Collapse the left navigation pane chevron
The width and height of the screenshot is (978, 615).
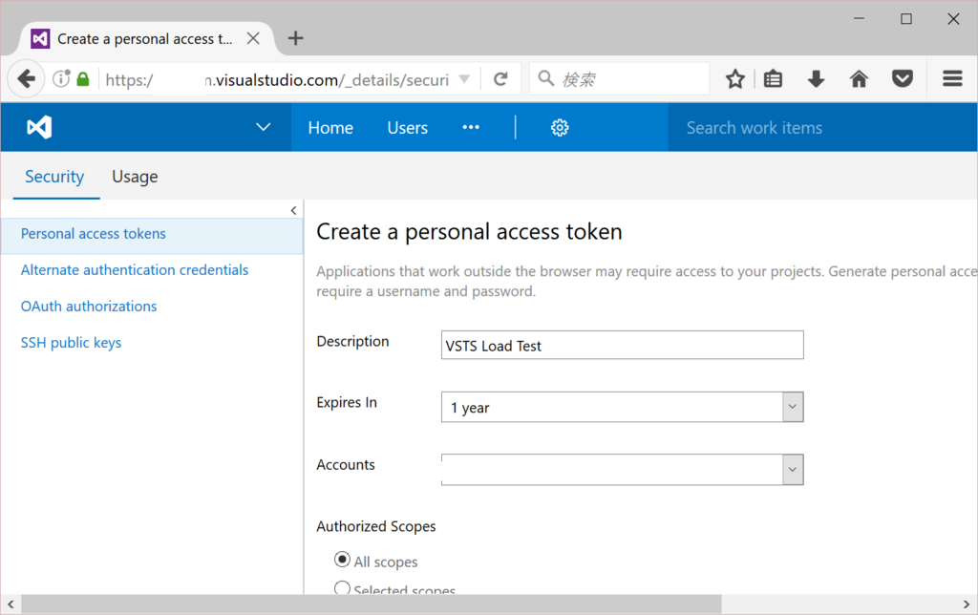pyautogui.click(x=293, y=211)
